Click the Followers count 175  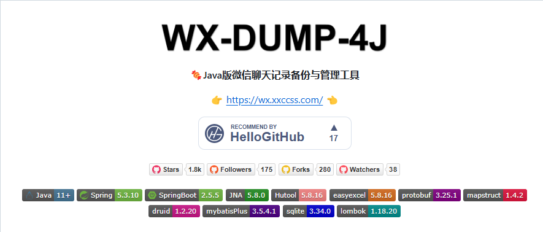tap(267, 169)
